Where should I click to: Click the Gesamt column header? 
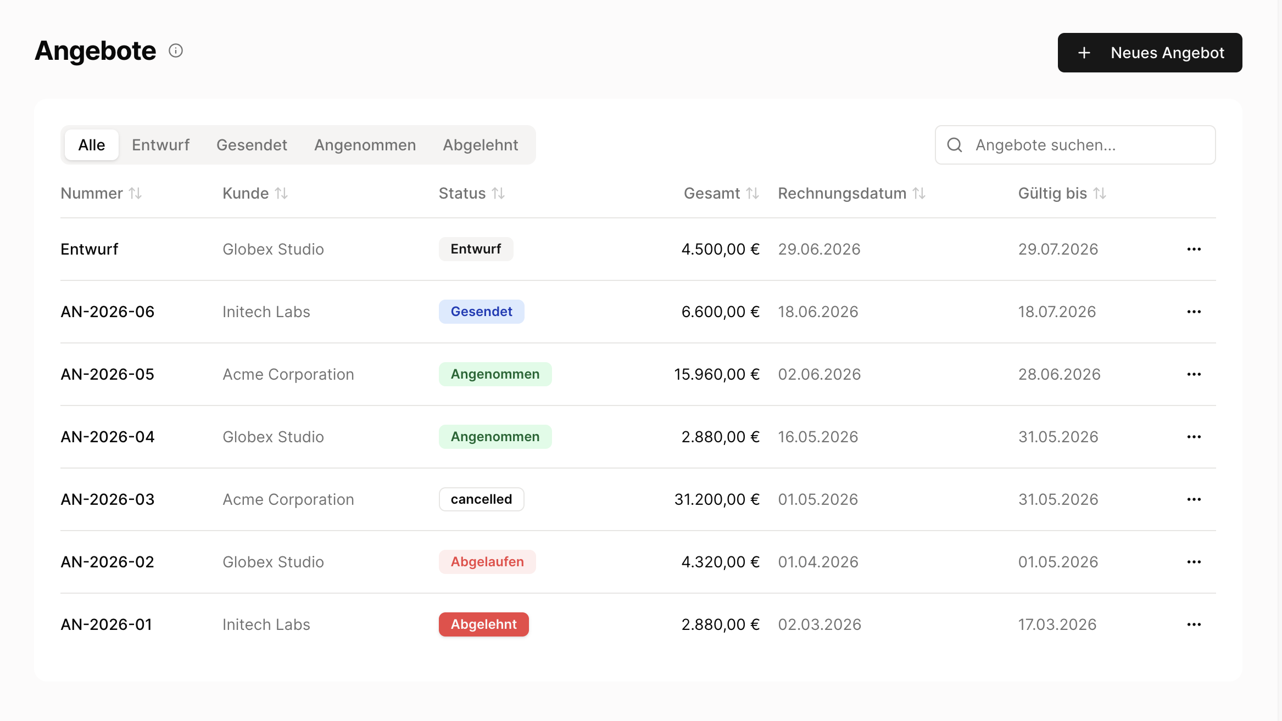(x=721, y=193)
